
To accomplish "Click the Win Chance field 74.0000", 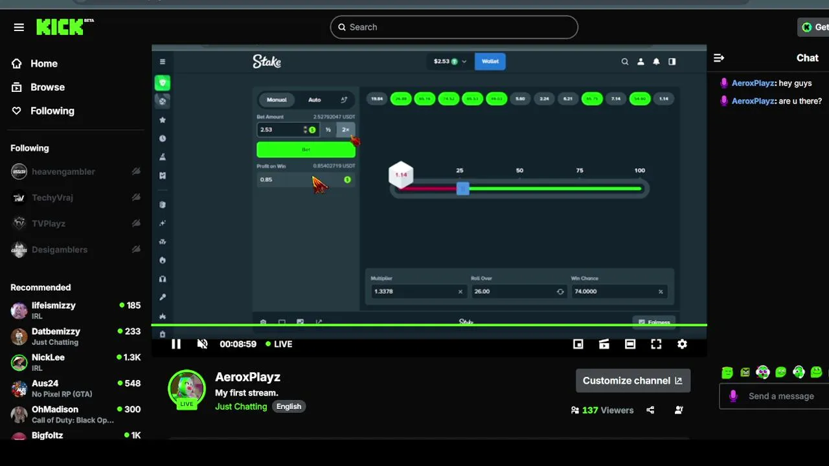I will [618, 291].
